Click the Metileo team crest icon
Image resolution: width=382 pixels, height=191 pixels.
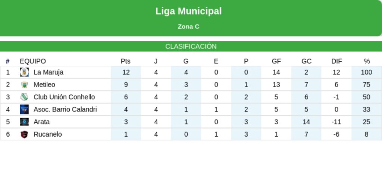click(24, 85)
